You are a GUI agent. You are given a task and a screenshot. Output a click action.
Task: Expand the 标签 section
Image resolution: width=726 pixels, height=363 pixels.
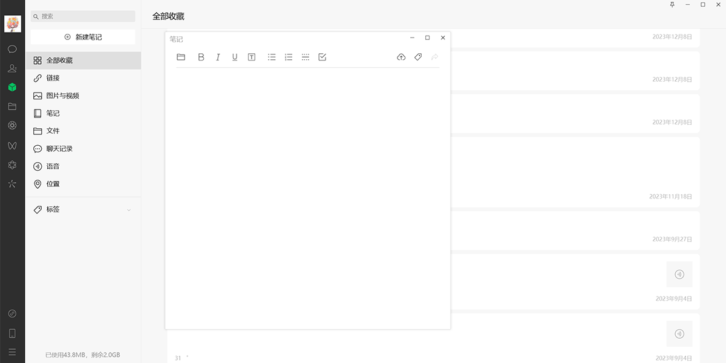(128, 210)
